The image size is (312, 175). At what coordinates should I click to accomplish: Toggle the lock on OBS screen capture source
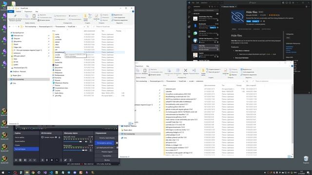59,137
